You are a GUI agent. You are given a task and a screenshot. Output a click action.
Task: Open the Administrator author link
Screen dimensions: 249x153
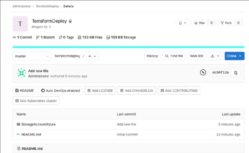point(39,76)
